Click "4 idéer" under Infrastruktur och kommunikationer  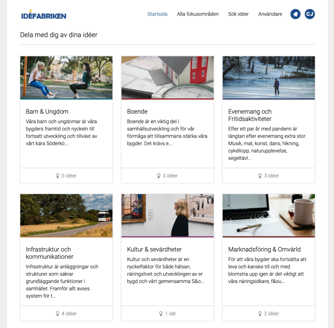69,314
